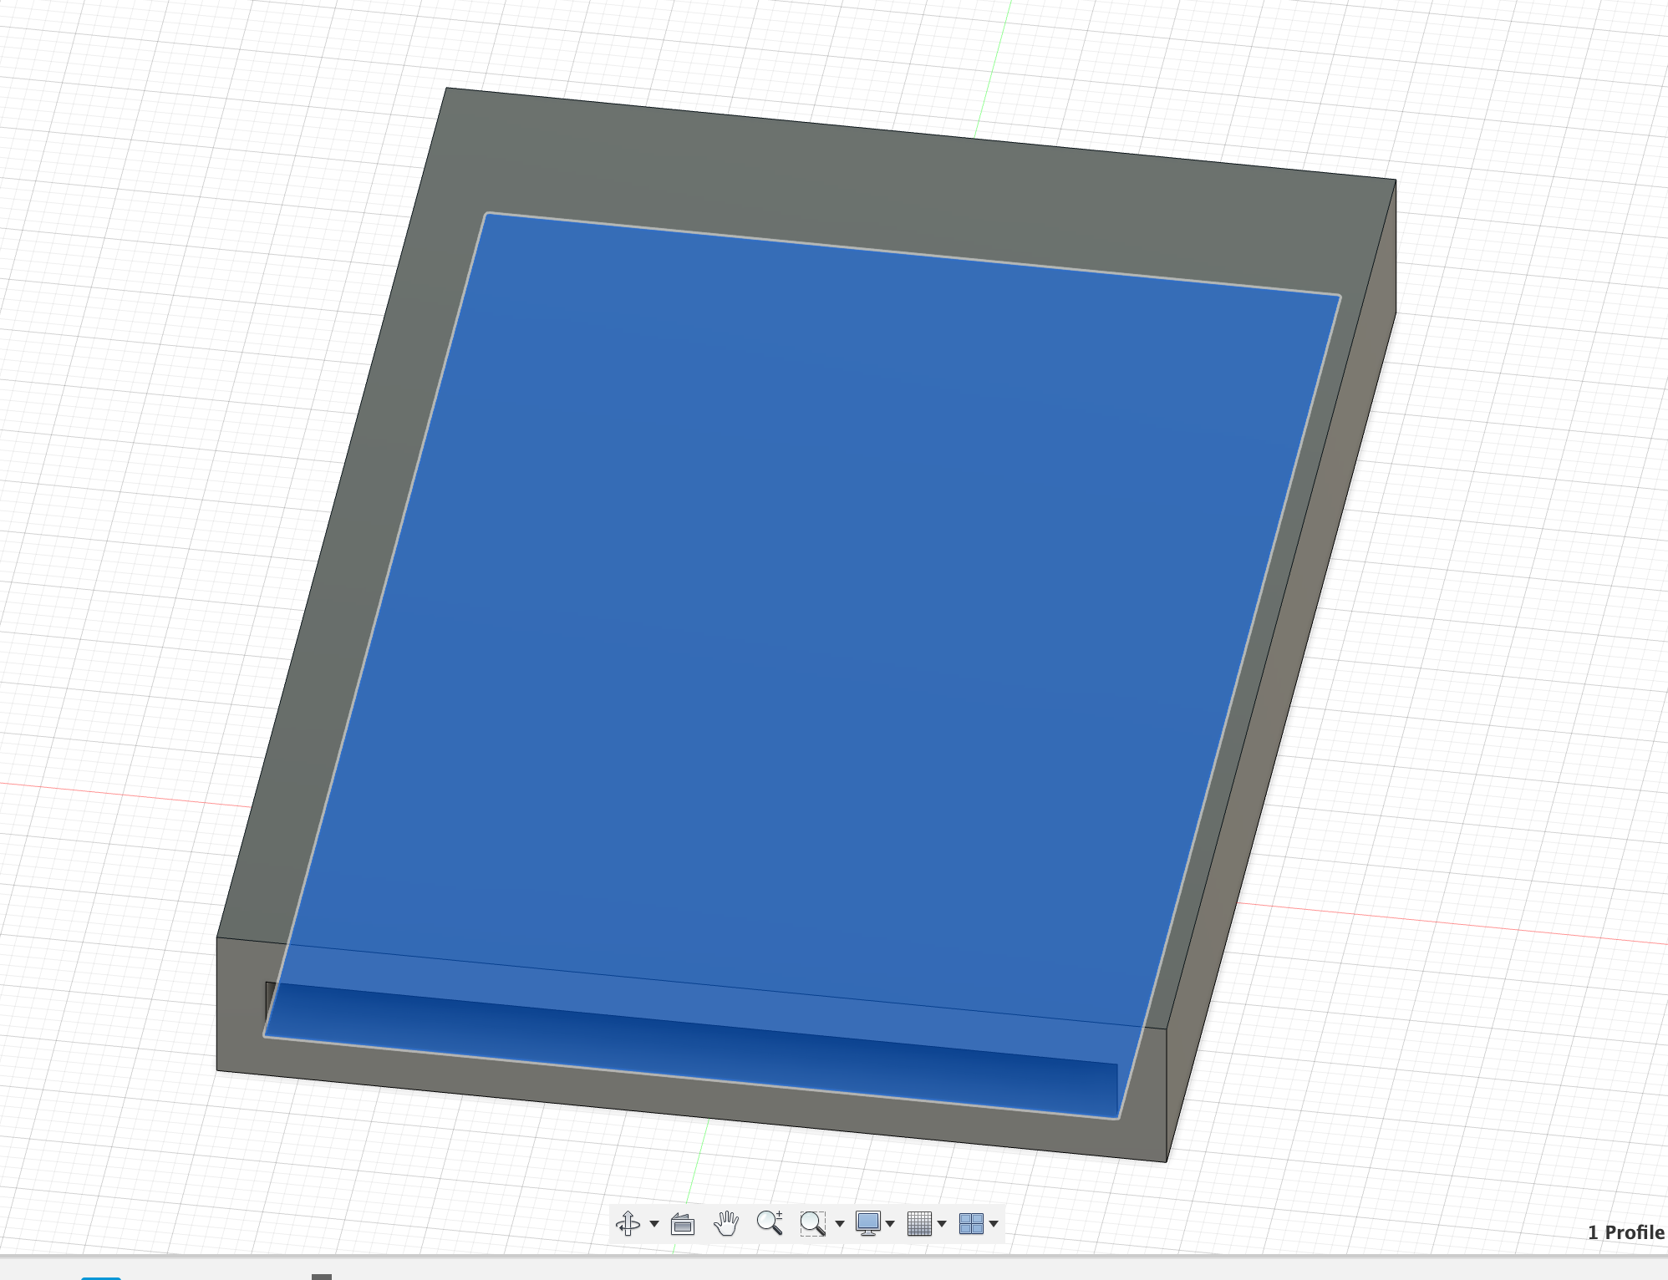Expand the Zoom Window dropdown arrow
Image resolution: width=1668 pixels, height=1280 pixels.
(x=840, y=1224)
